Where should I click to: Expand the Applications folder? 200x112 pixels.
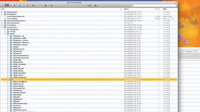[x=2, y=12]
